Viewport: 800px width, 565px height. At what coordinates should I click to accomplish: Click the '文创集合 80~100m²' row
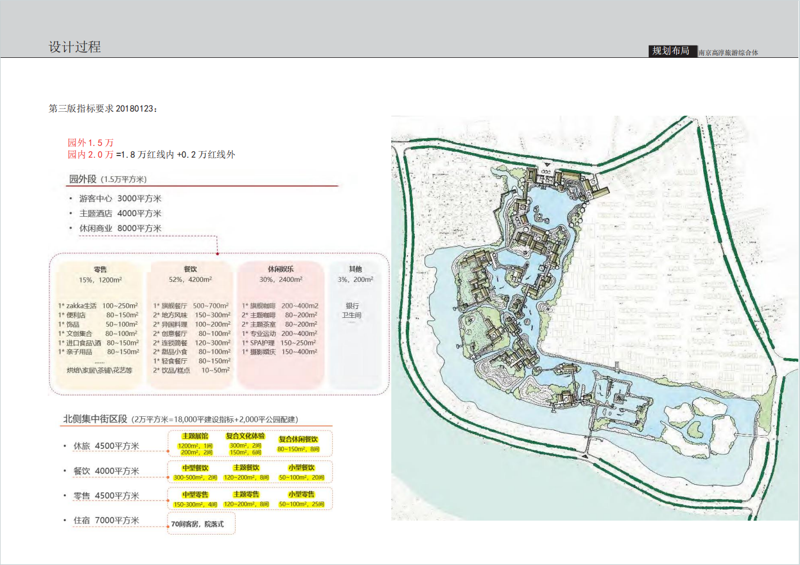(98, 334)
